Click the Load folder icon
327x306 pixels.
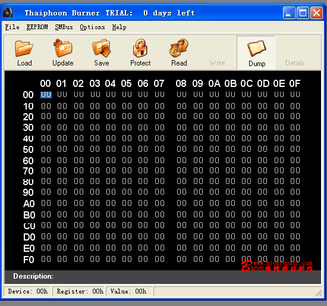[x=24, y=49]
